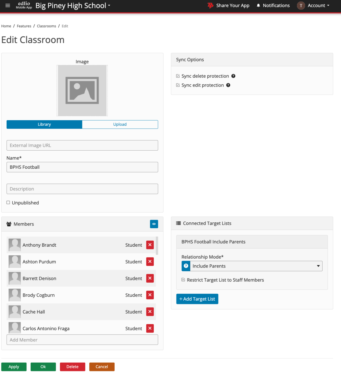Toggle Restrict Target List to Staff Members

point(183,280)
